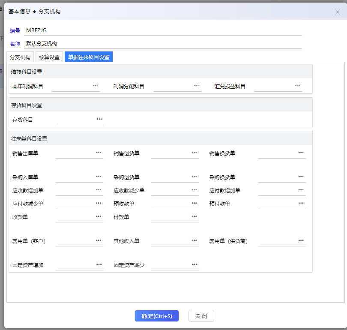Click the 其他收入单 account field
The image size is (347, 330).
pyautogui.click(x=171, y=241)
